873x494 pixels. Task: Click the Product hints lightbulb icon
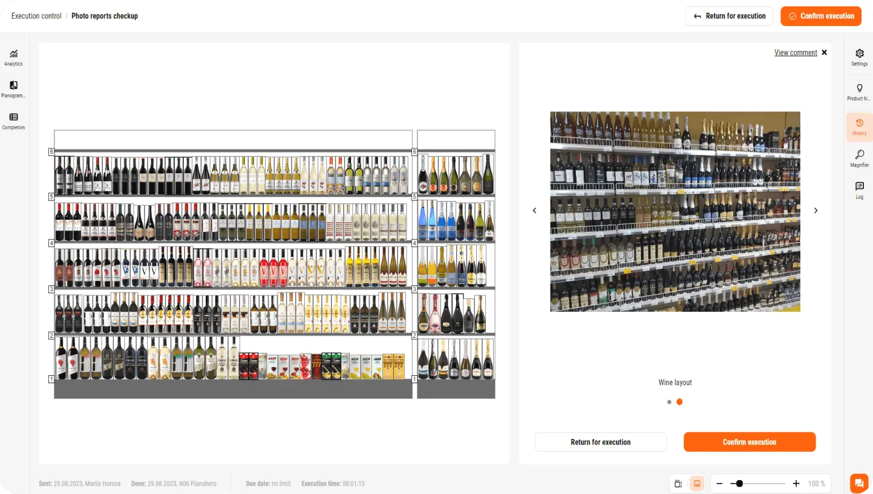click(859, 91)
